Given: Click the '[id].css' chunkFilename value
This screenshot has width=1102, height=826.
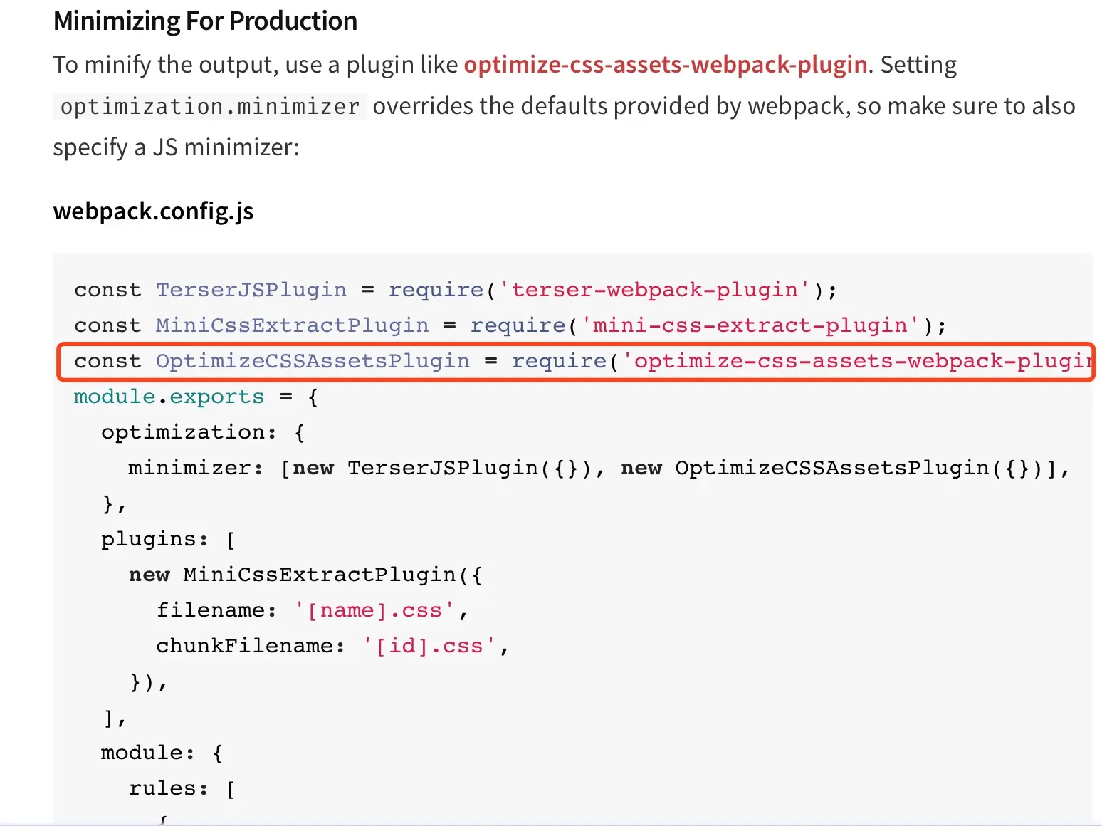Looking at the screenshot, I should click(429, 646).
